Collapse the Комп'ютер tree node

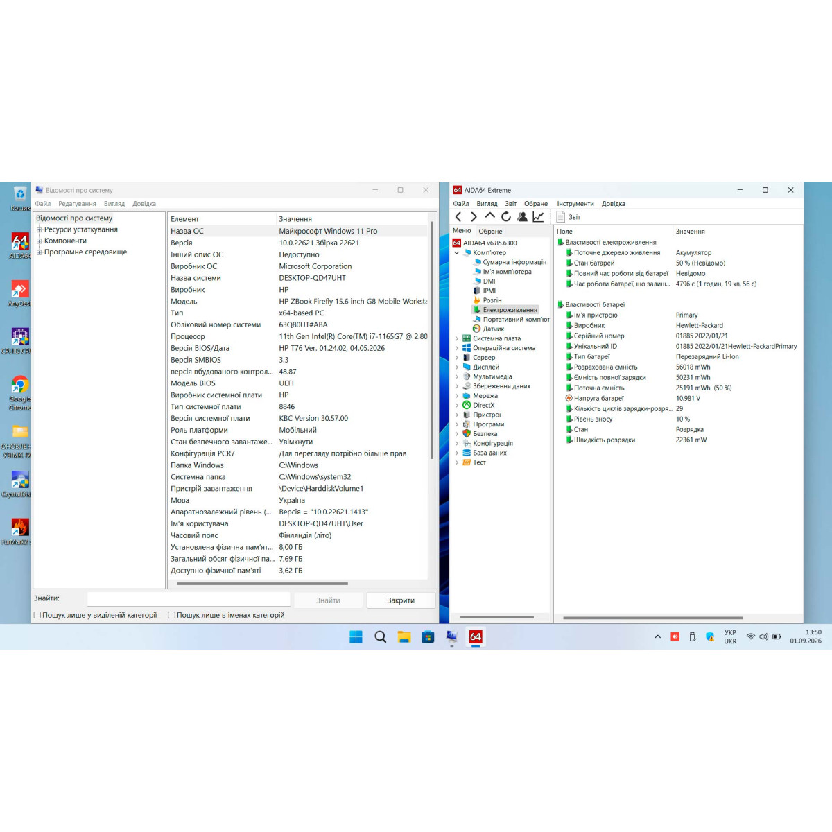[x=457, y=253]
